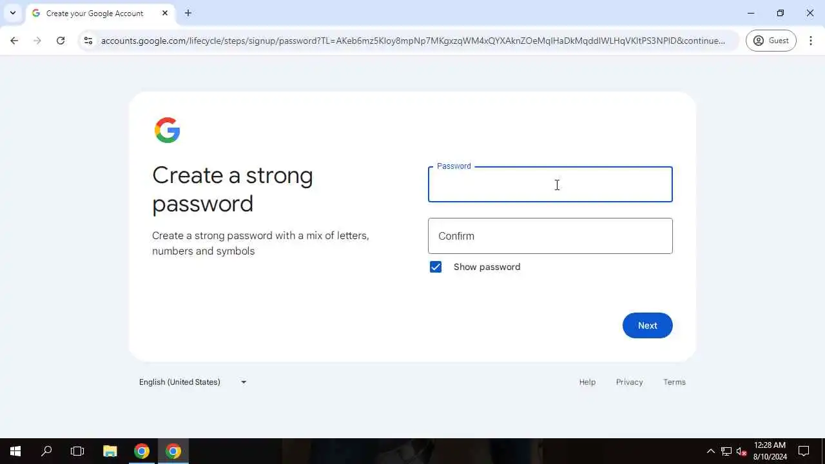Open Task View on the taskbar
825x464 pixels.
tap(77, 451)
